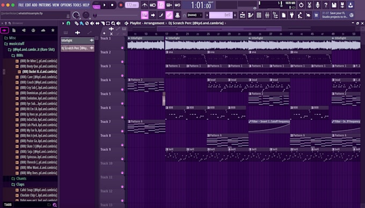Open the pattern menu arrow beside bell

[207, 16]
